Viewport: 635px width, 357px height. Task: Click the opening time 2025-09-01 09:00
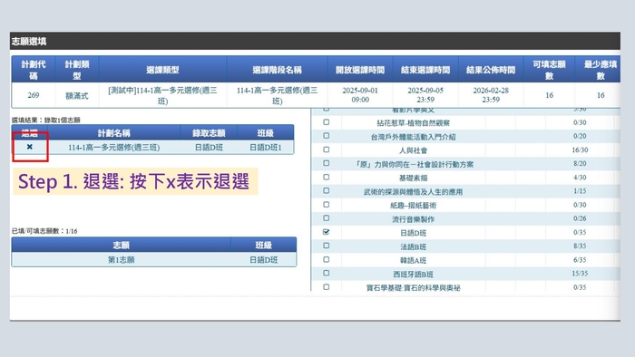click(360, 95)
